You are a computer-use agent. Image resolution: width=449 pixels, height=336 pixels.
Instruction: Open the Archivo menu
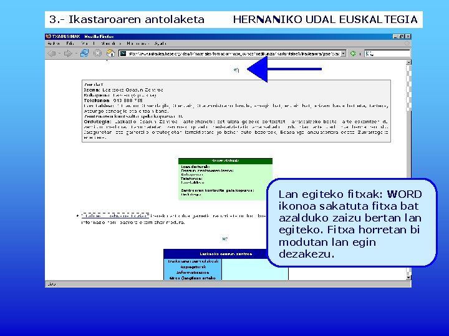click(x=53, y=44)
